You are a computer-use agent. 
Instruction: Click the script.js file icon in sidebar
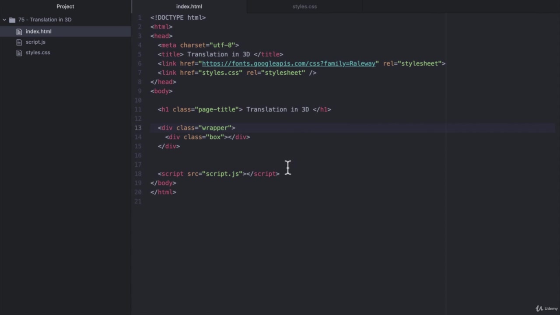tap(19, 42)
